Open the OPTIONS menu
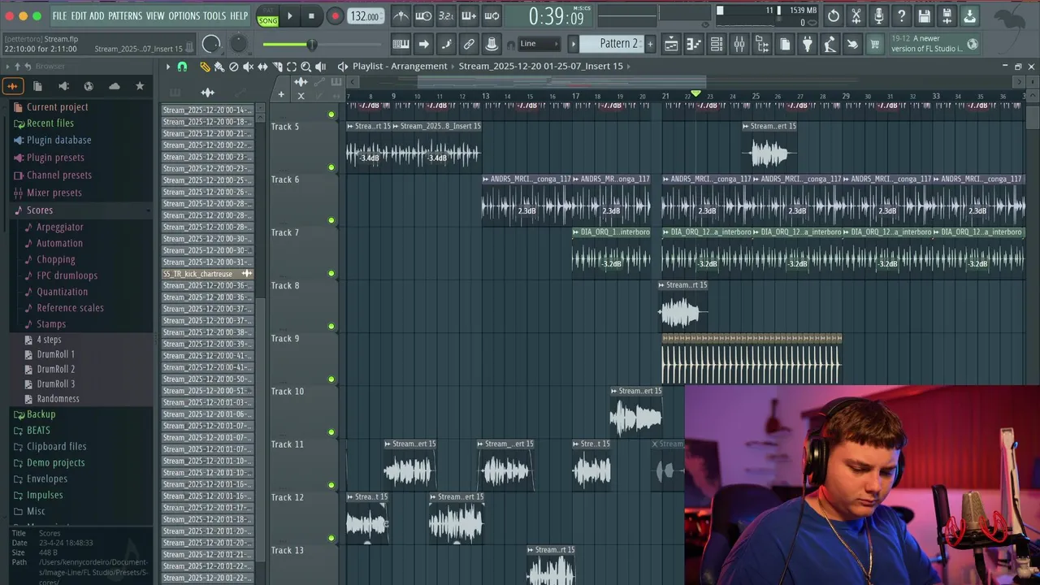This screenshot has width=1040, height=585. coord(184,16)
